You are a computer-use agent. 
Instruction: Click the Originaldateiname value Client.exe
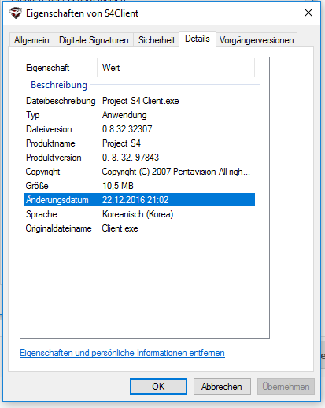pyautogui.click(x=120, y=228)
